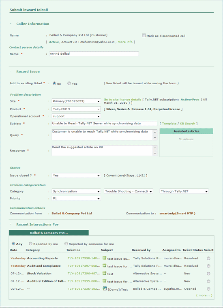223x308 pixels.
Task: Click Opened status in [Demo]:Test row
Action: pyautogui.click(x=190, y=289)
